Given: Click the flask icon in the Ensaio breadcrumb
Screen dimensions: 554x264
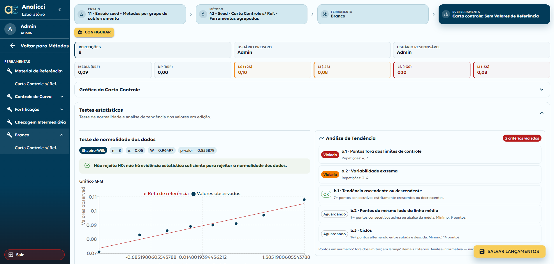Looking at the screenshot, I should (82, 14).
